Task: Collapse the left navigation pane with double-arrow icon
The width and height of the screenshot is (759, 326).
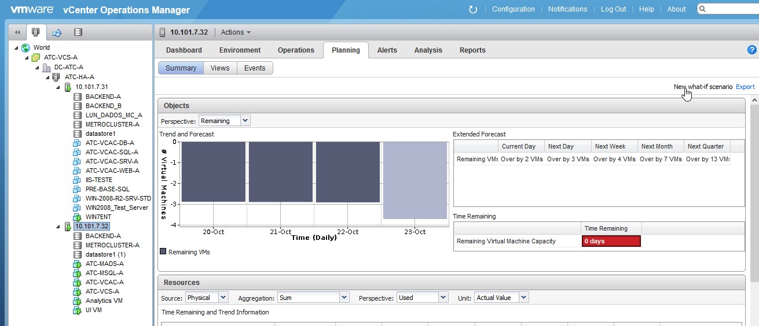Action: tap(17, 32)
